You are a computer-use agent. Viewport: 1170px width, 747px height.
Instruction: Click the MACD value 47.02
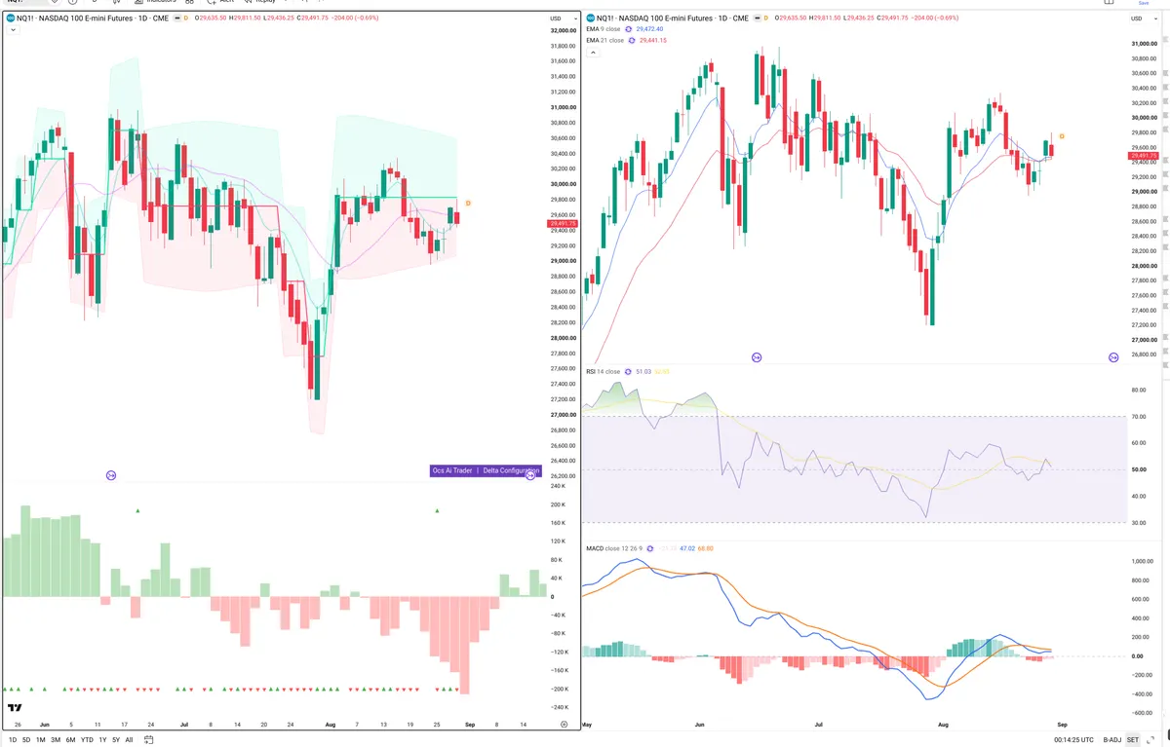[x=686, y=548]
